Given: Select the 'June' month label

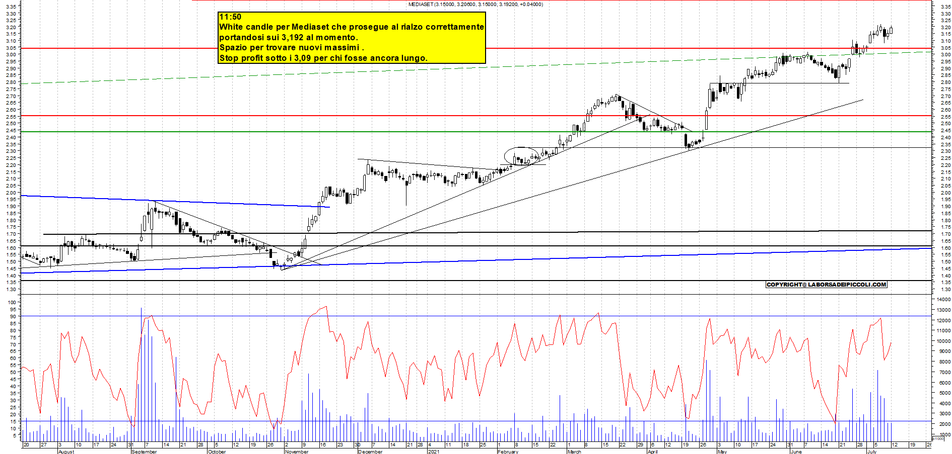Looking at the screenshot, I should click(x=796, y=451).
